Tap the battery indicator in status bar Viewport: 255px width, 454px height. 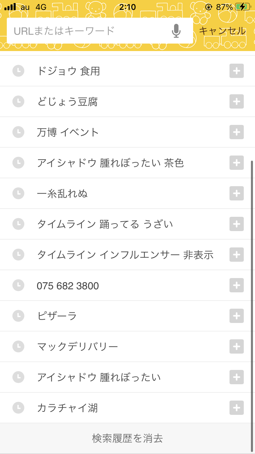pyautogui.click(x=242, y=7)
